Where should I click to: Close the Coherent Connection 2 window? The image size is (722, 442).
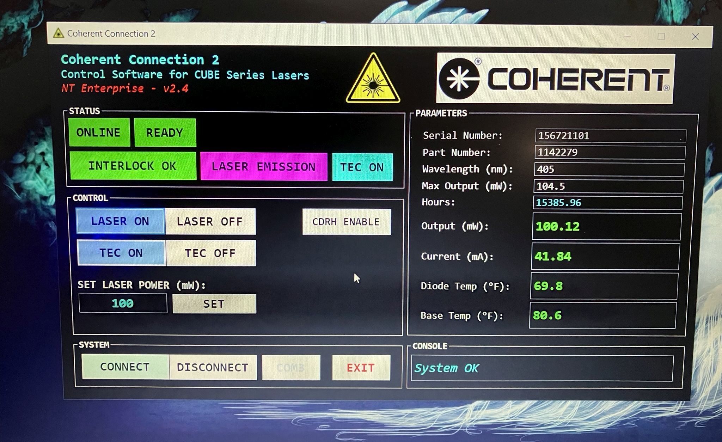(x=695, y=37)
